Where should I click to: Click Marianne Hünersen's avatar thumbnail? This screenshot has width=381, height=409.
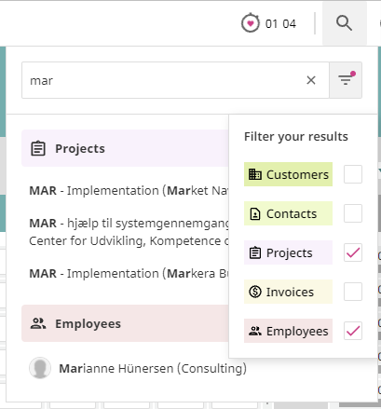[x=40, y=368]
